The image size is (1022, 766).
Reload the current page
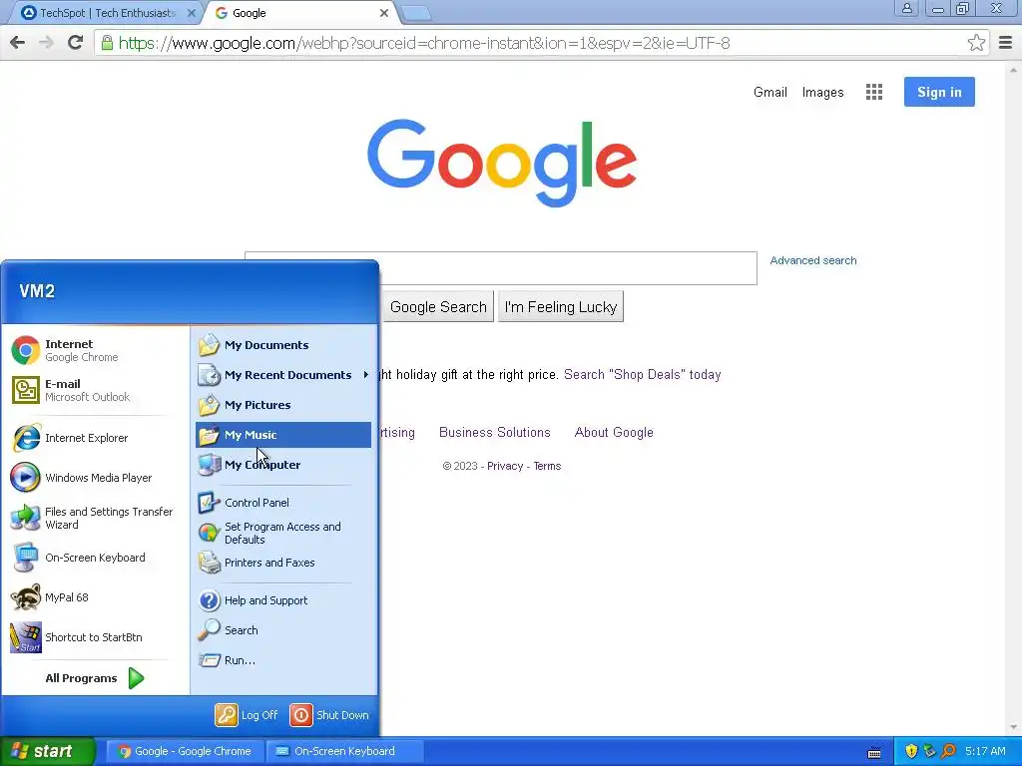pos(75,43)
